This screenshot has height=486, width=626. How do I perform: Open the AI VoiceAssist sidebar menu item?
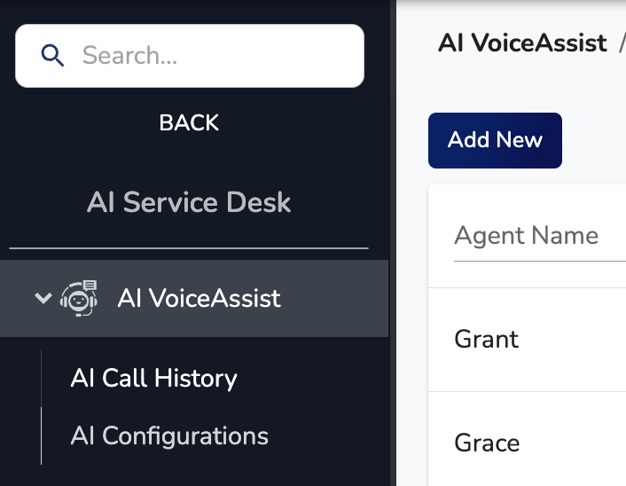(x=199, y=298)
